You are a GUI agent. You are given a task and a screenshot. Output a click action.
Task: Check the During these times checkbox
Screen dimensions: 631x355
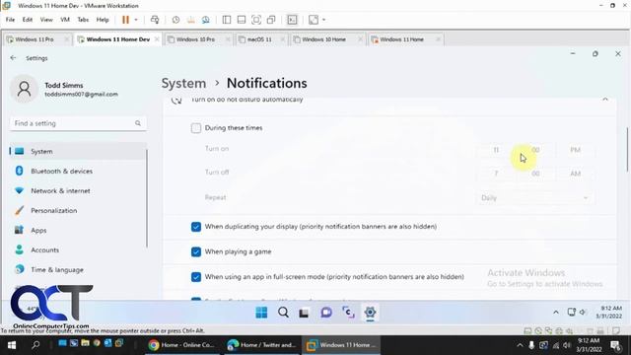tap(196, 128)
